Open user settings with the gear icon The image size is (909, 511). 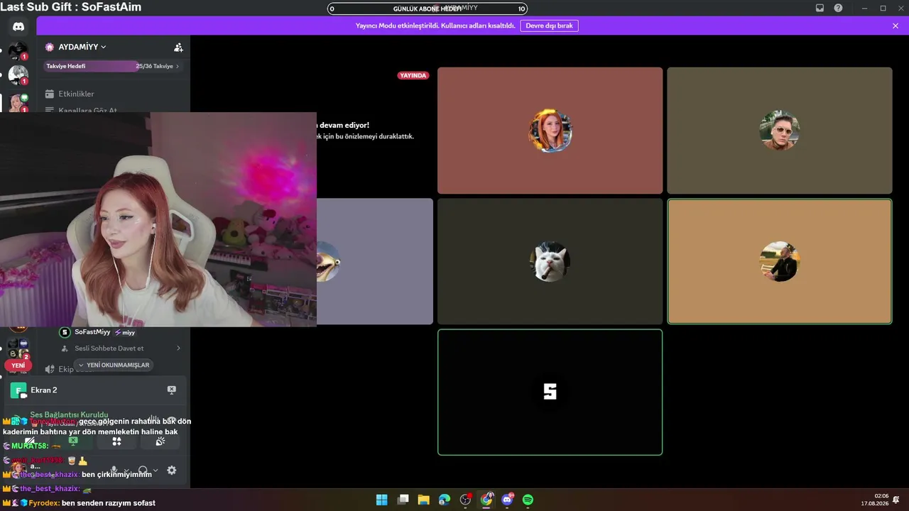[x=171, y=471]
